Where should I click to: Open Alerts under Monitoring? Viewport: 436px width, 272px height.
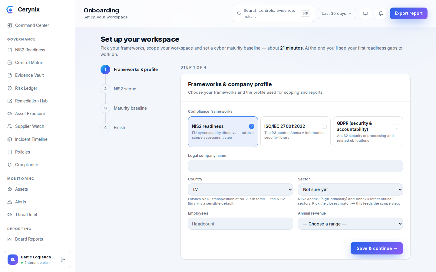click(x=38, y=202)
